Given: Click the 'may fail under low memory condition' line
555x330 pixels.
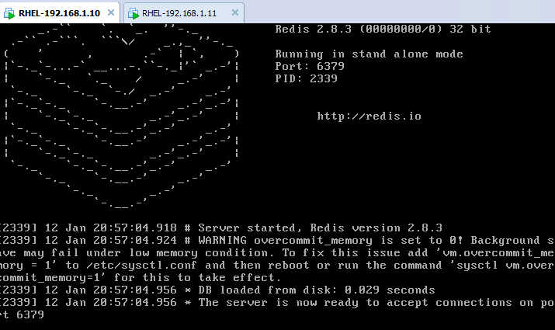Looking at the screenshot, I should click(278, 253).
